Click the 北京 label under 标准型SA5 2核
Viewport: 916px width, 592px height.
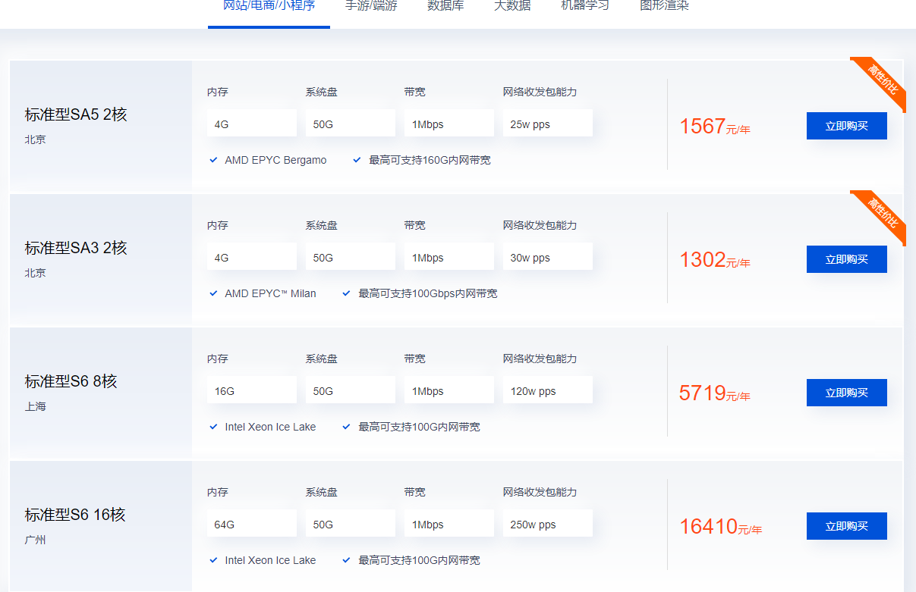coord(35,139)
